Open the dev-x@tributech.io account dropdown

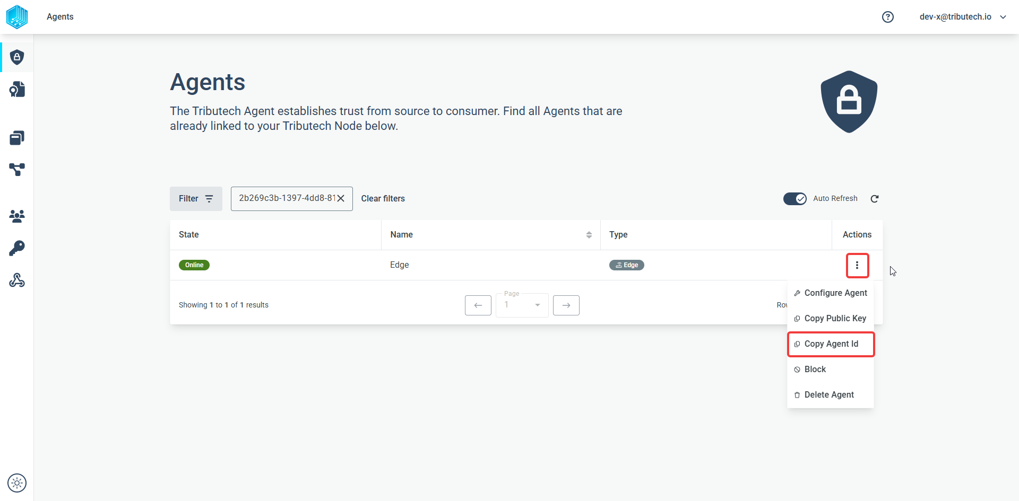point(963,17)
